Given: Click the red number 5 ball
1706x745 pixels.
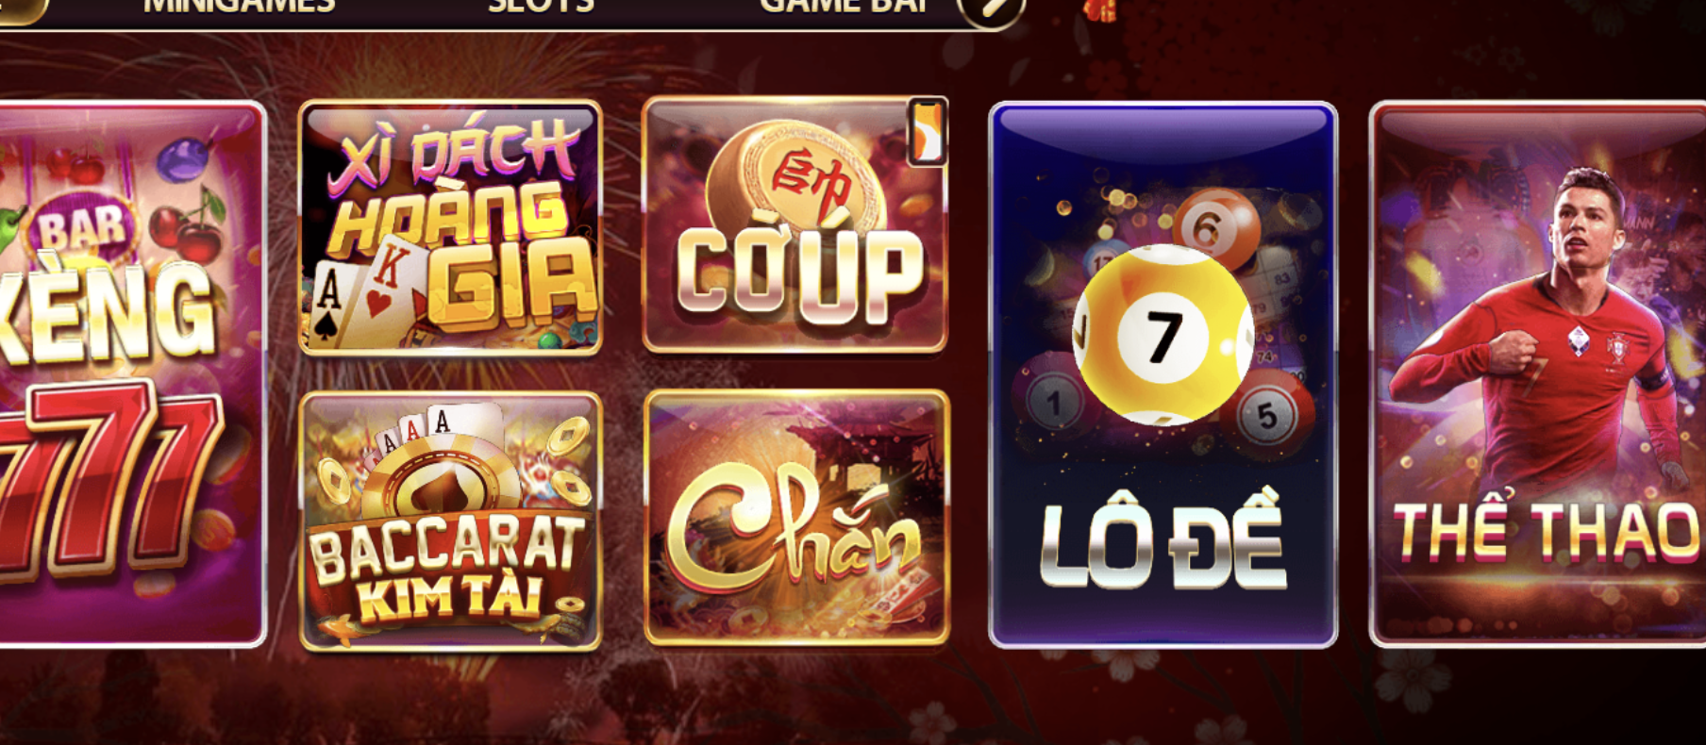Looking at the screenshot, I should [x=1268, y=413].
